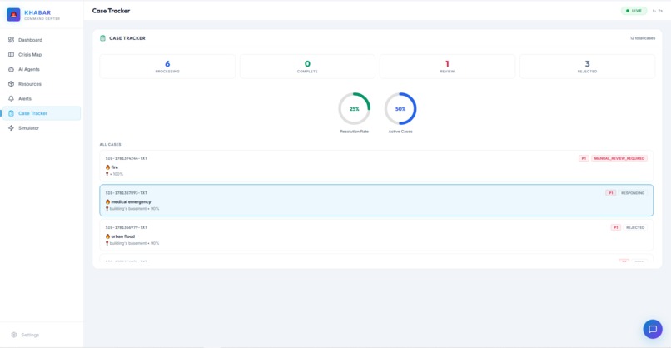
Task: Select Case Tracker in the sidebar
Action: 42,113
